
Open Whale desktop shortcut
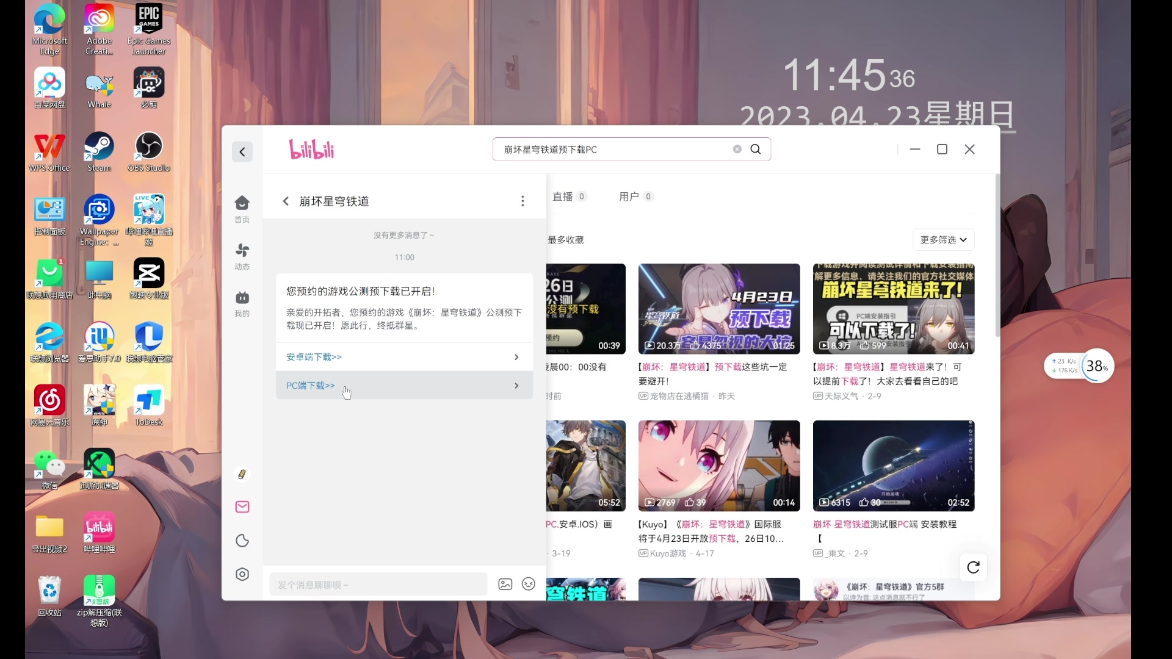tap(99, 88)
